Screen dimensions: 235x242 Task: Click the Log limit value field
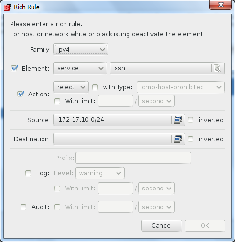point(116,189)
